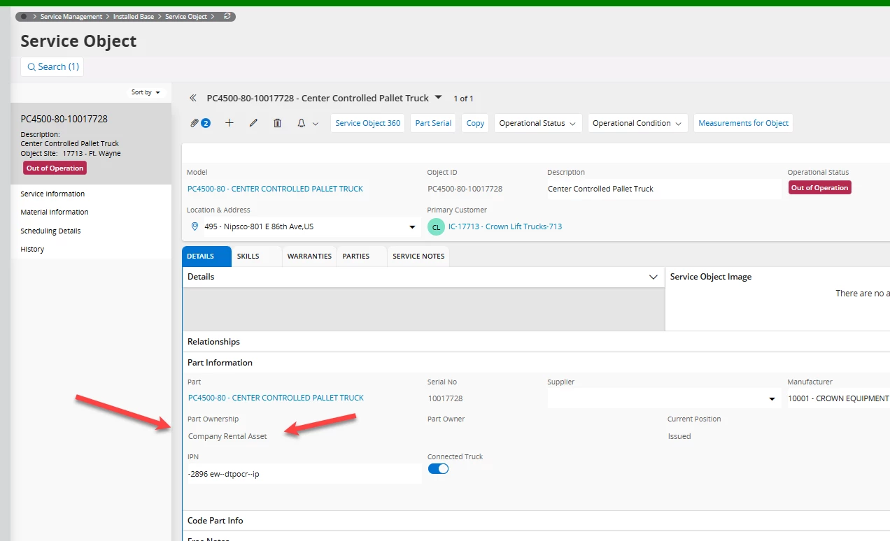This screenshot has width=890, height=541.
Task: Click the plus icon to add new
Action: [x=229, y=123]
